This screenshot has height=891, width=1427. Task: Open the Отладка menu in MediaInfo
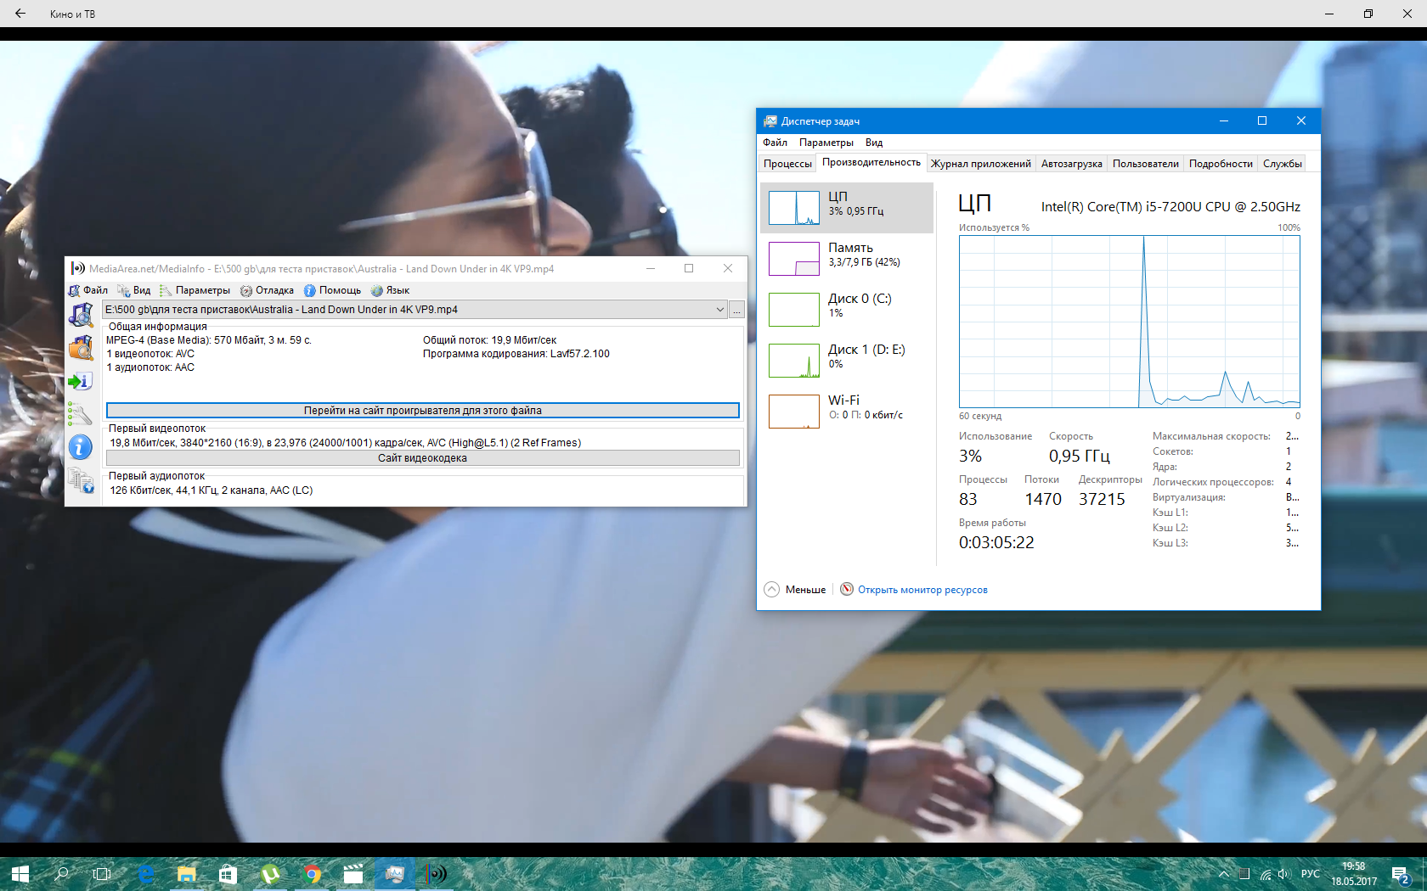pyautogui.click(x=267, y=290)
